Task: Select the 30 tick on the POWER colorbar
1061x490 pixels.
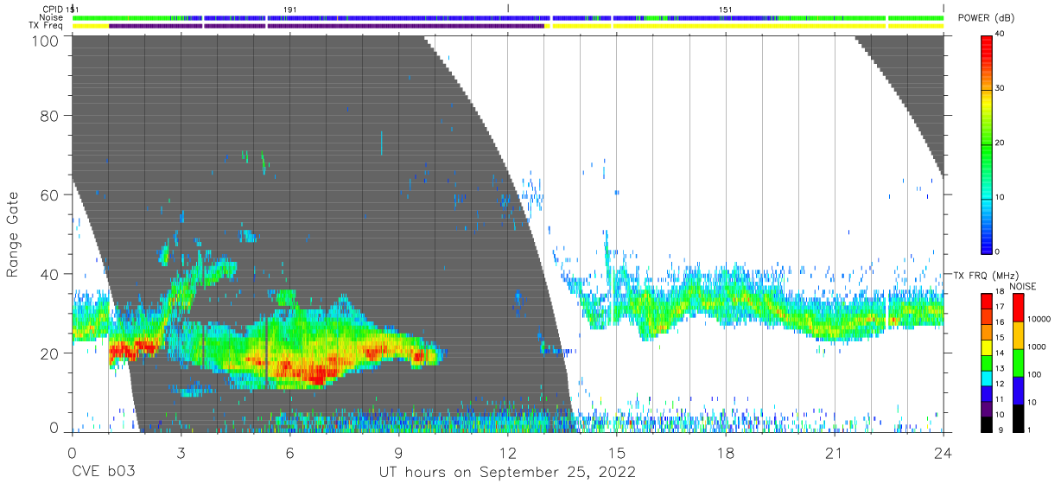Action: (x=1000, y=89)
